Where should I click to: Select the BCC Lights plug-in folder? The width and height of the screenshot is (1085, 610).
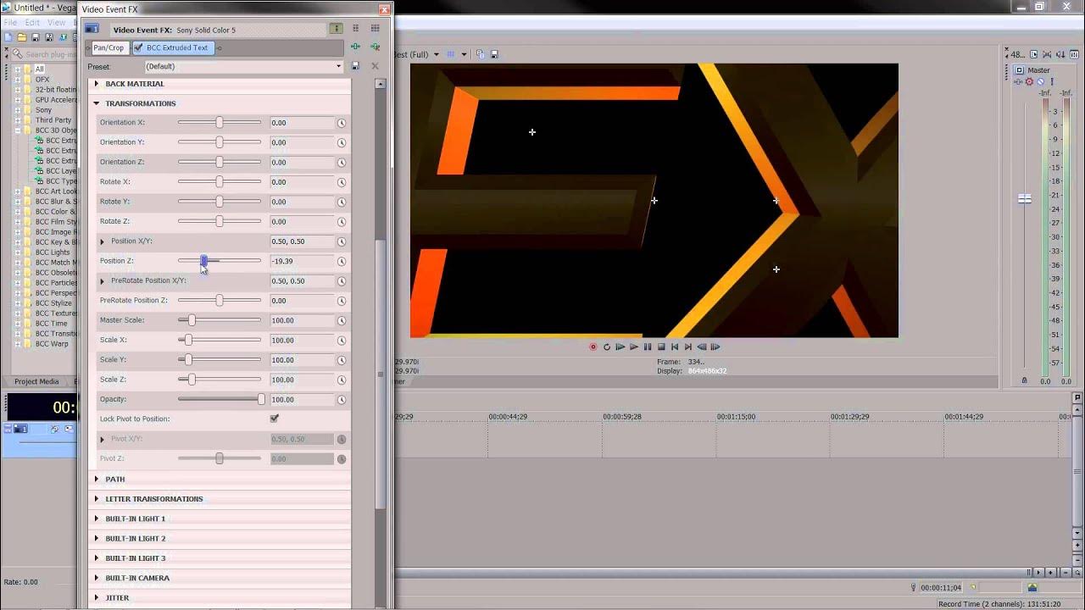(53, 252)
